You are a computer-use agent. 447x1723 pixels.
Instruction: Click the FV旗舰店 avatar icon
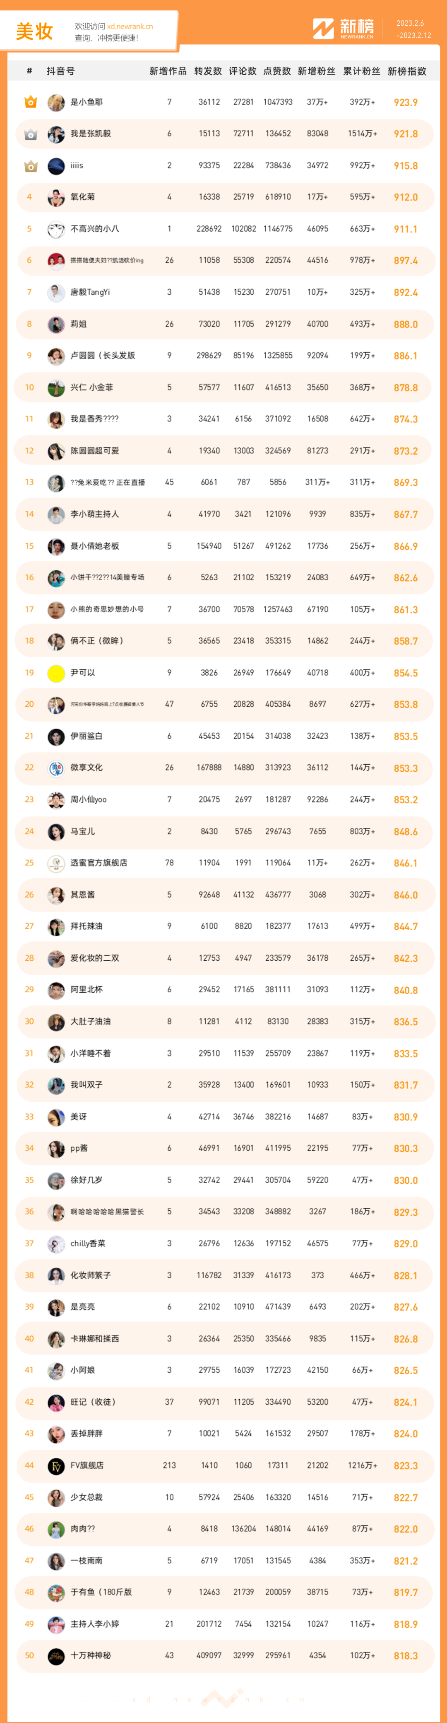(x=56, y=1466)
